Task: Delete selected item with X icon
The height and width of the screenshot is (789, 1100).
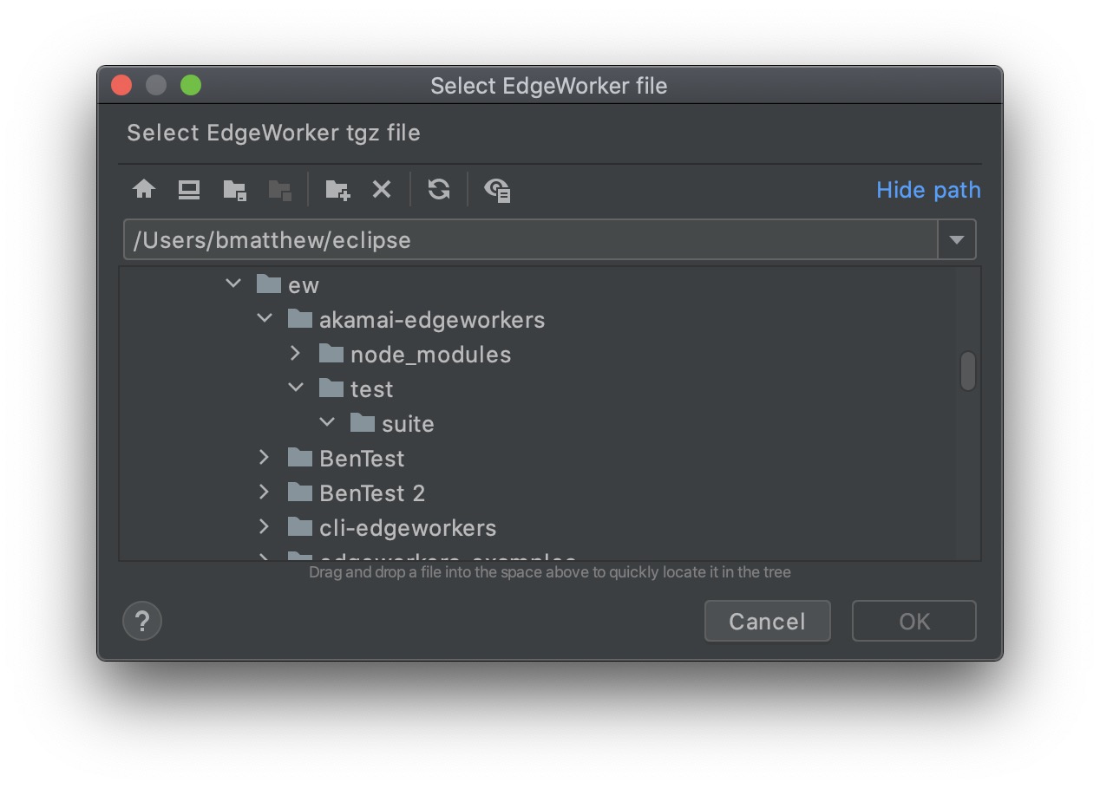Action: (382, 189)
